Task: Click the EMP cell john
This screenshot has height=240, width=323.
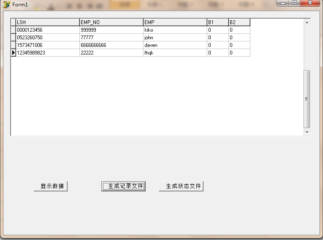Action: [x=175, y=38]
